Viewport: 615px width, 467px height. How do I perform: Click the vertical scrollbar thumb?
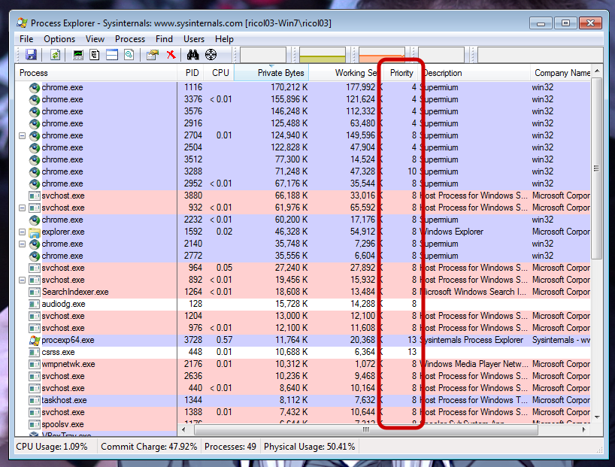pyautogui.click(x=596, y=168)
